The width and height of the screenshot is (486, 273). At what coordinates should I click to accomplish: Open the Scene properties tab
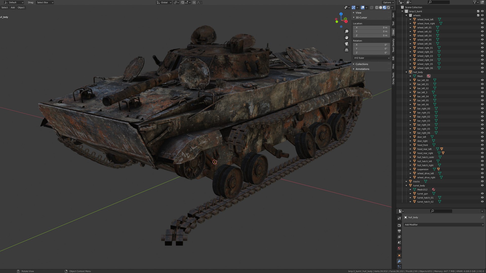pyautogui.click(x=399, y=242)
